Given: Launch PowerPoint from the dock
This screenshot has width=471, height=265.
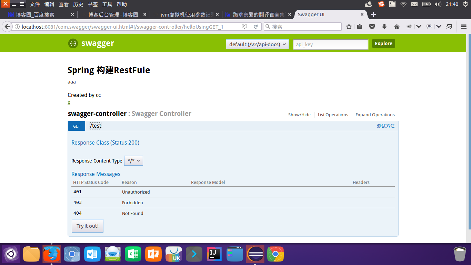Looking at the screenshot, I should [x=153, y=254].
